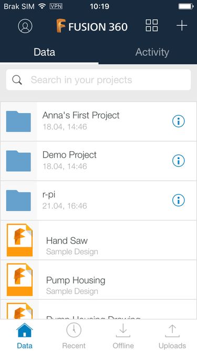Viewport: 197px width, 351px height.
Task: Open the r-pi folder
Action: point(98,200)
